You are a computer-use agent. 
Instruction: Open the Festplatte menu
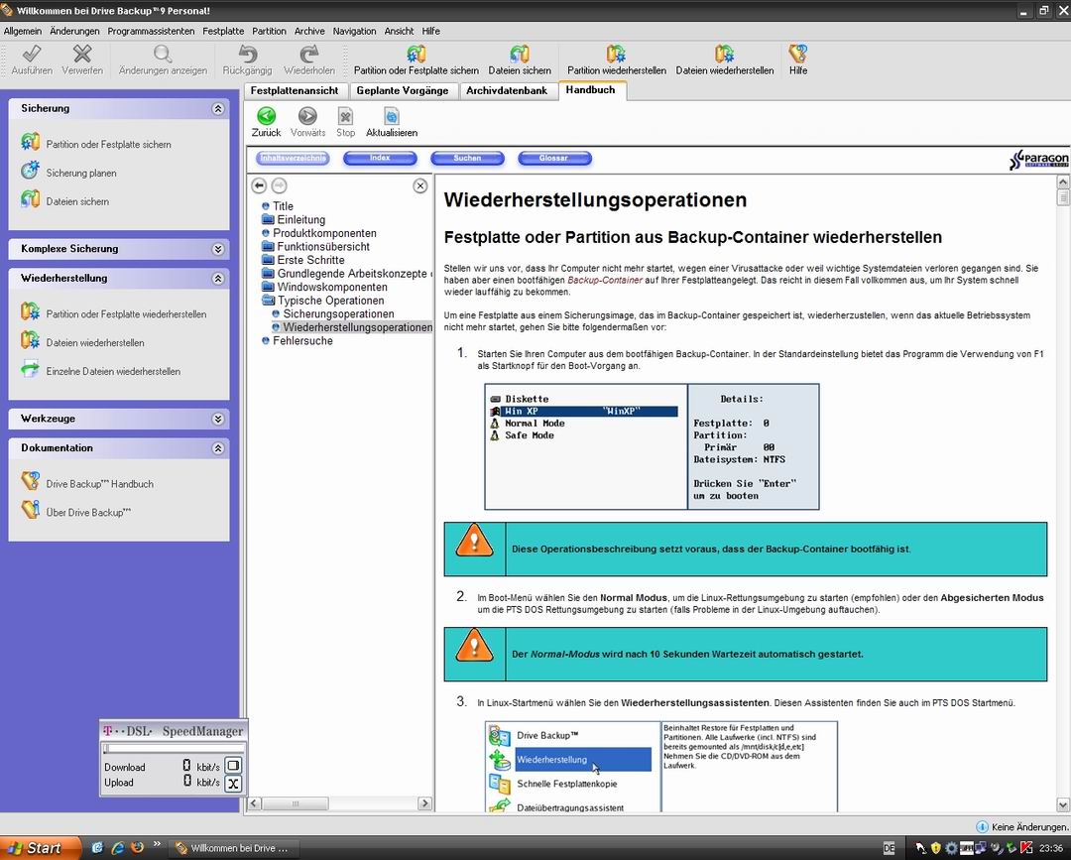[223, 31]
